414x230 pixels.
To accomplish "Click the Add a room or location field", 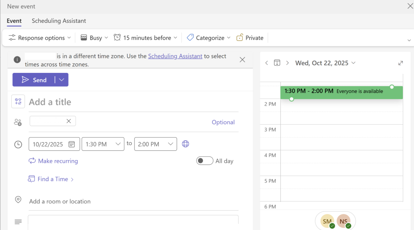I will click(133, 201).
